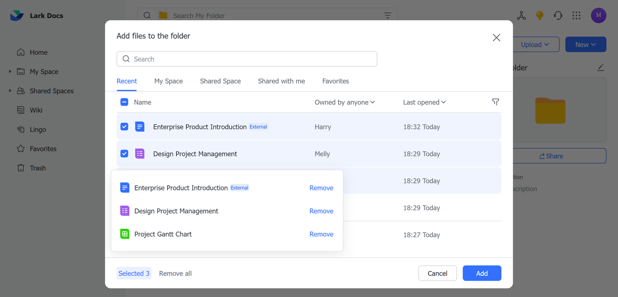Screen dimensions: 618x297
Task: Uncheck Design Project Management checkbox
Action: point(124,154)
